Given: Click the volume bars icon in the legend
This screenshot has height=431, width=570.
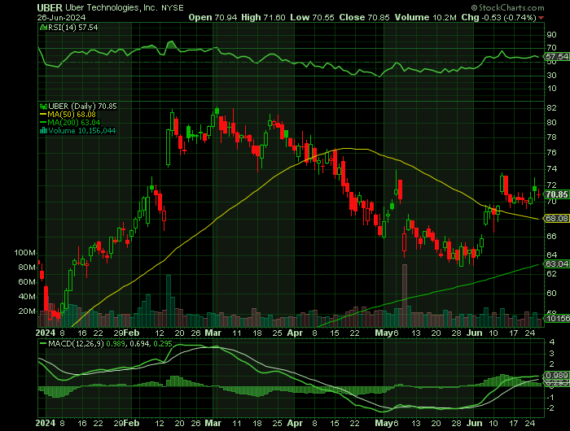Looking at the screenshot, I should (x=43, y=130).
